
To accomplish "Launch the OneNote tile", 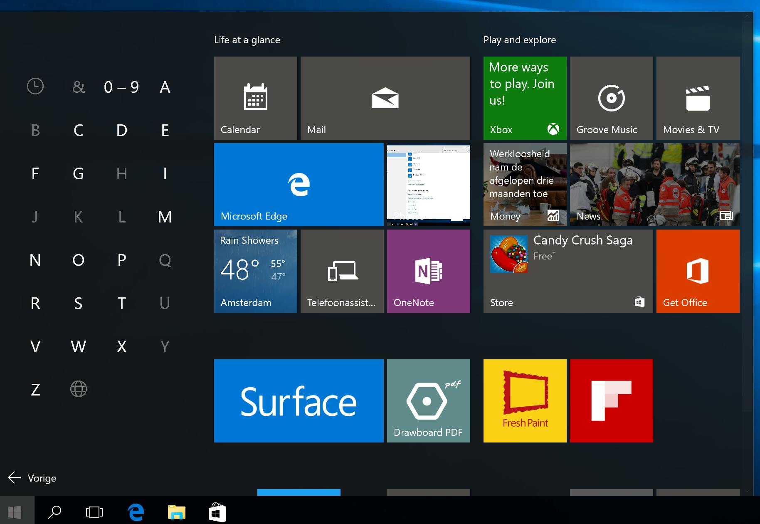I will (429, 271).
